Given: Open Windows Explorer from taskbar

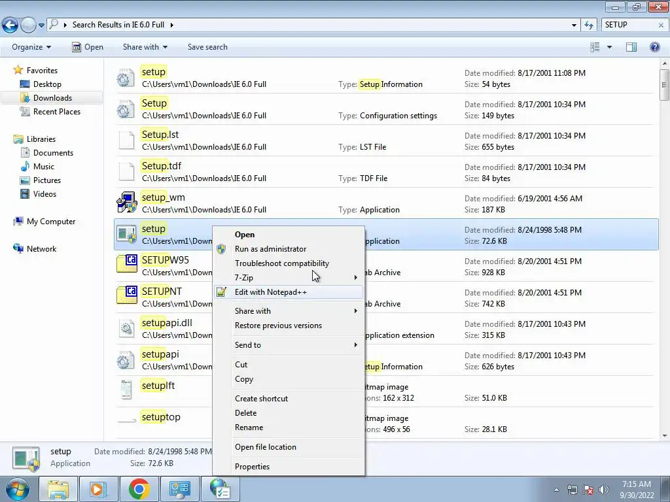Looking at the screenshot, I should click(58, 489).
